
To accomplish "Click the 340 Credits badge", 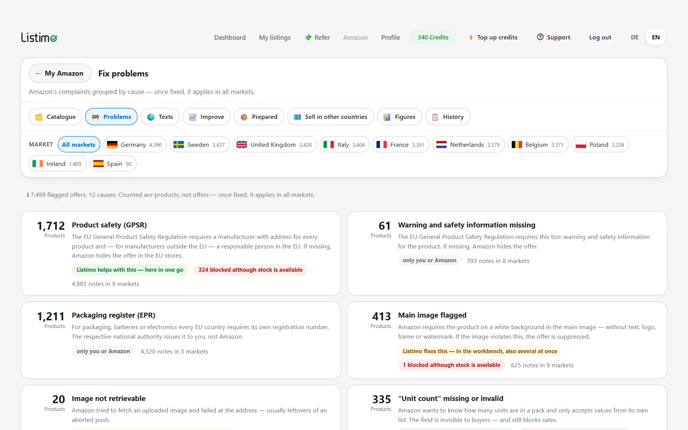I will 433,37.
